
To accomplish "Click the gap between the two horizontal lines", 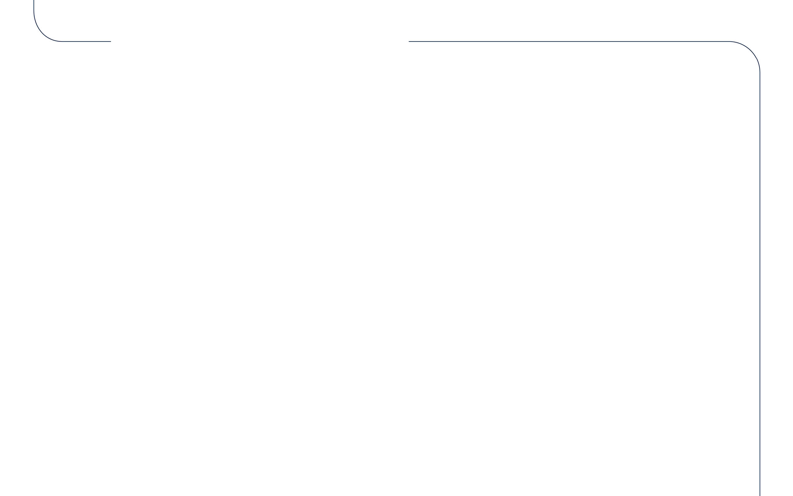I will click(260, 42).
